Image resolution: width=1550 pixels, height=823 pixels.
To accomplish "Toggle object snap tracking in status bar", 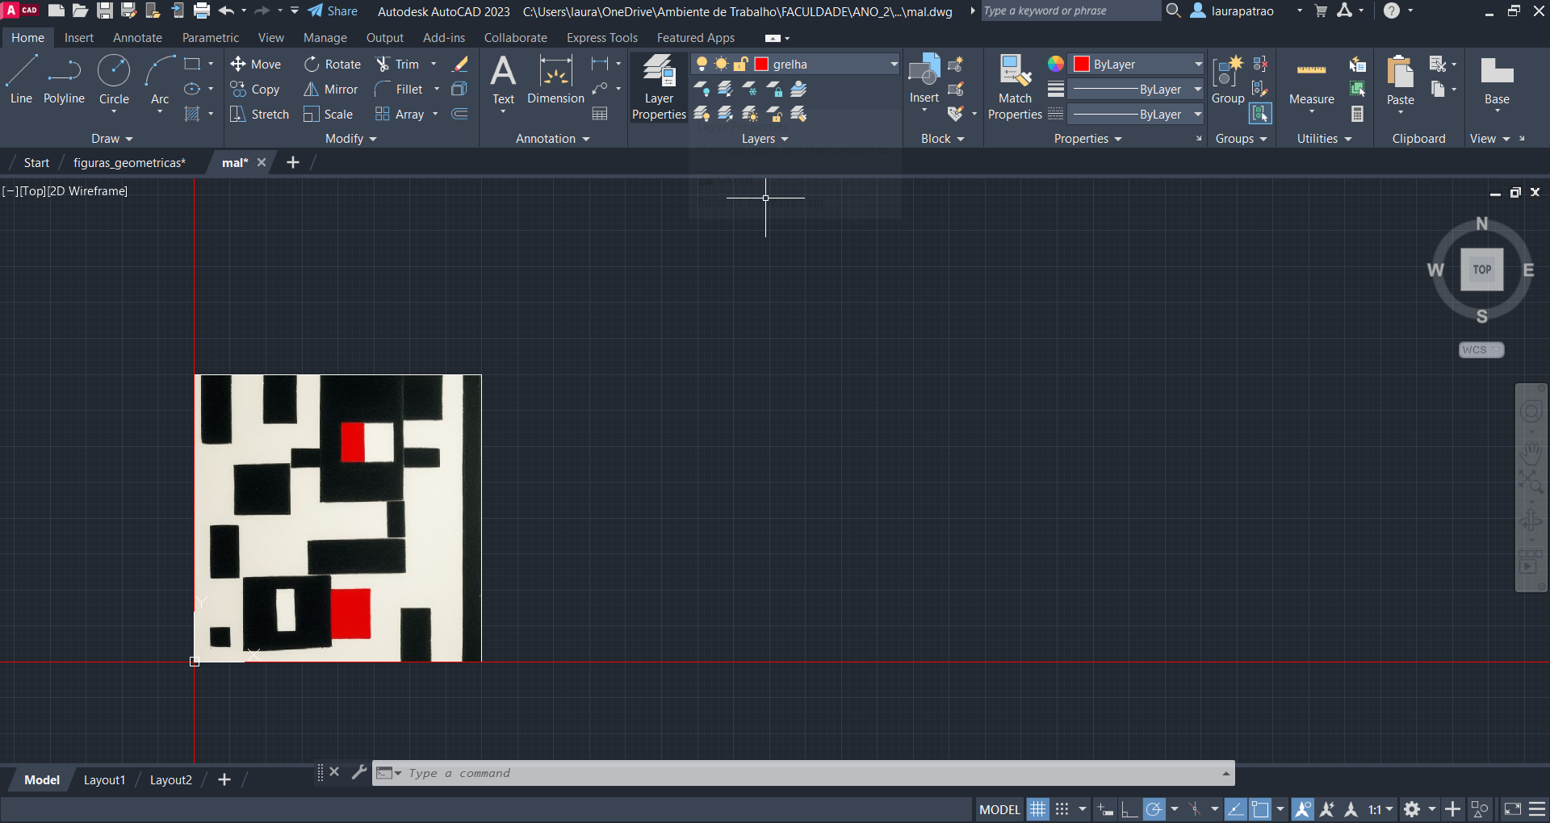I will [x=1235, y=809].
